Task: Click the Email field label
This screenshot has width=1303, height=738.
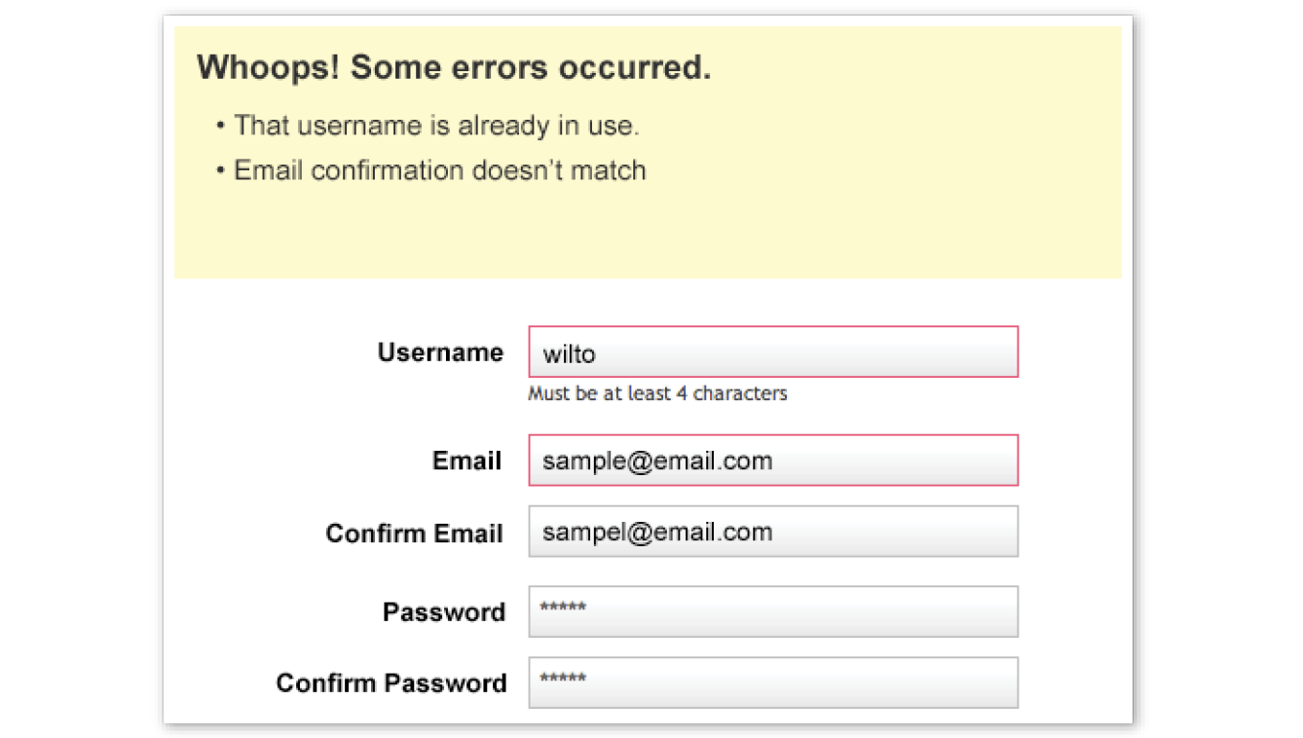Action: (467, 461)
